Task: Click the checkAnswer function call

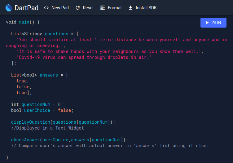Action: pyautogui.click(x=69, y=140)
